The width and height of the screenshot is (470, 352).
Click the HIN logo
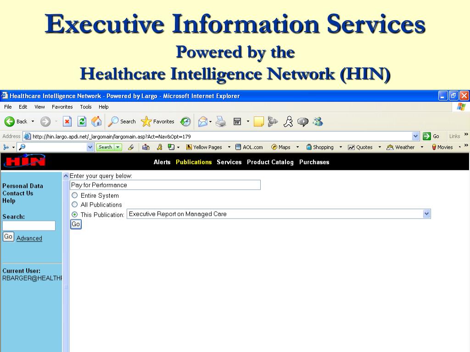[25, 161]
